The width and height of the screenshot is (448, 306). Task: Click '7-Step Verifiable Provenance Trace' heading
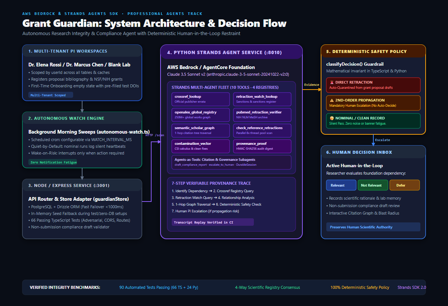tap(211, 183)
